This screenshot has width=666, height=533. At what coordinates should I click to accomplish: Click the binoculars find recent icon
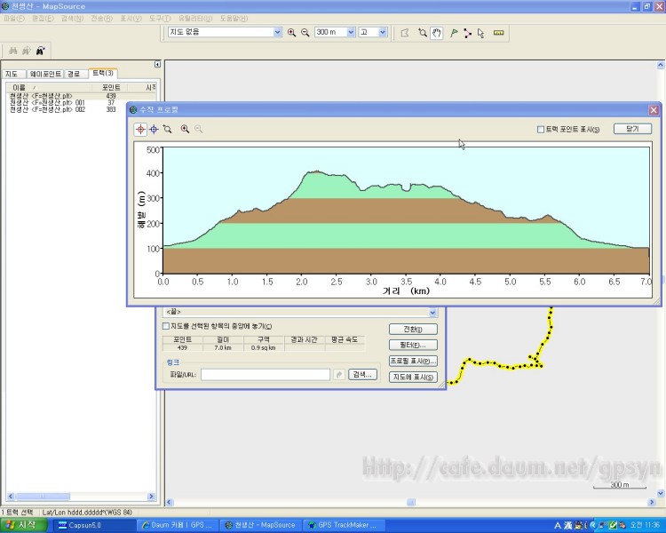pyautogui.click(x=40, y=51)
